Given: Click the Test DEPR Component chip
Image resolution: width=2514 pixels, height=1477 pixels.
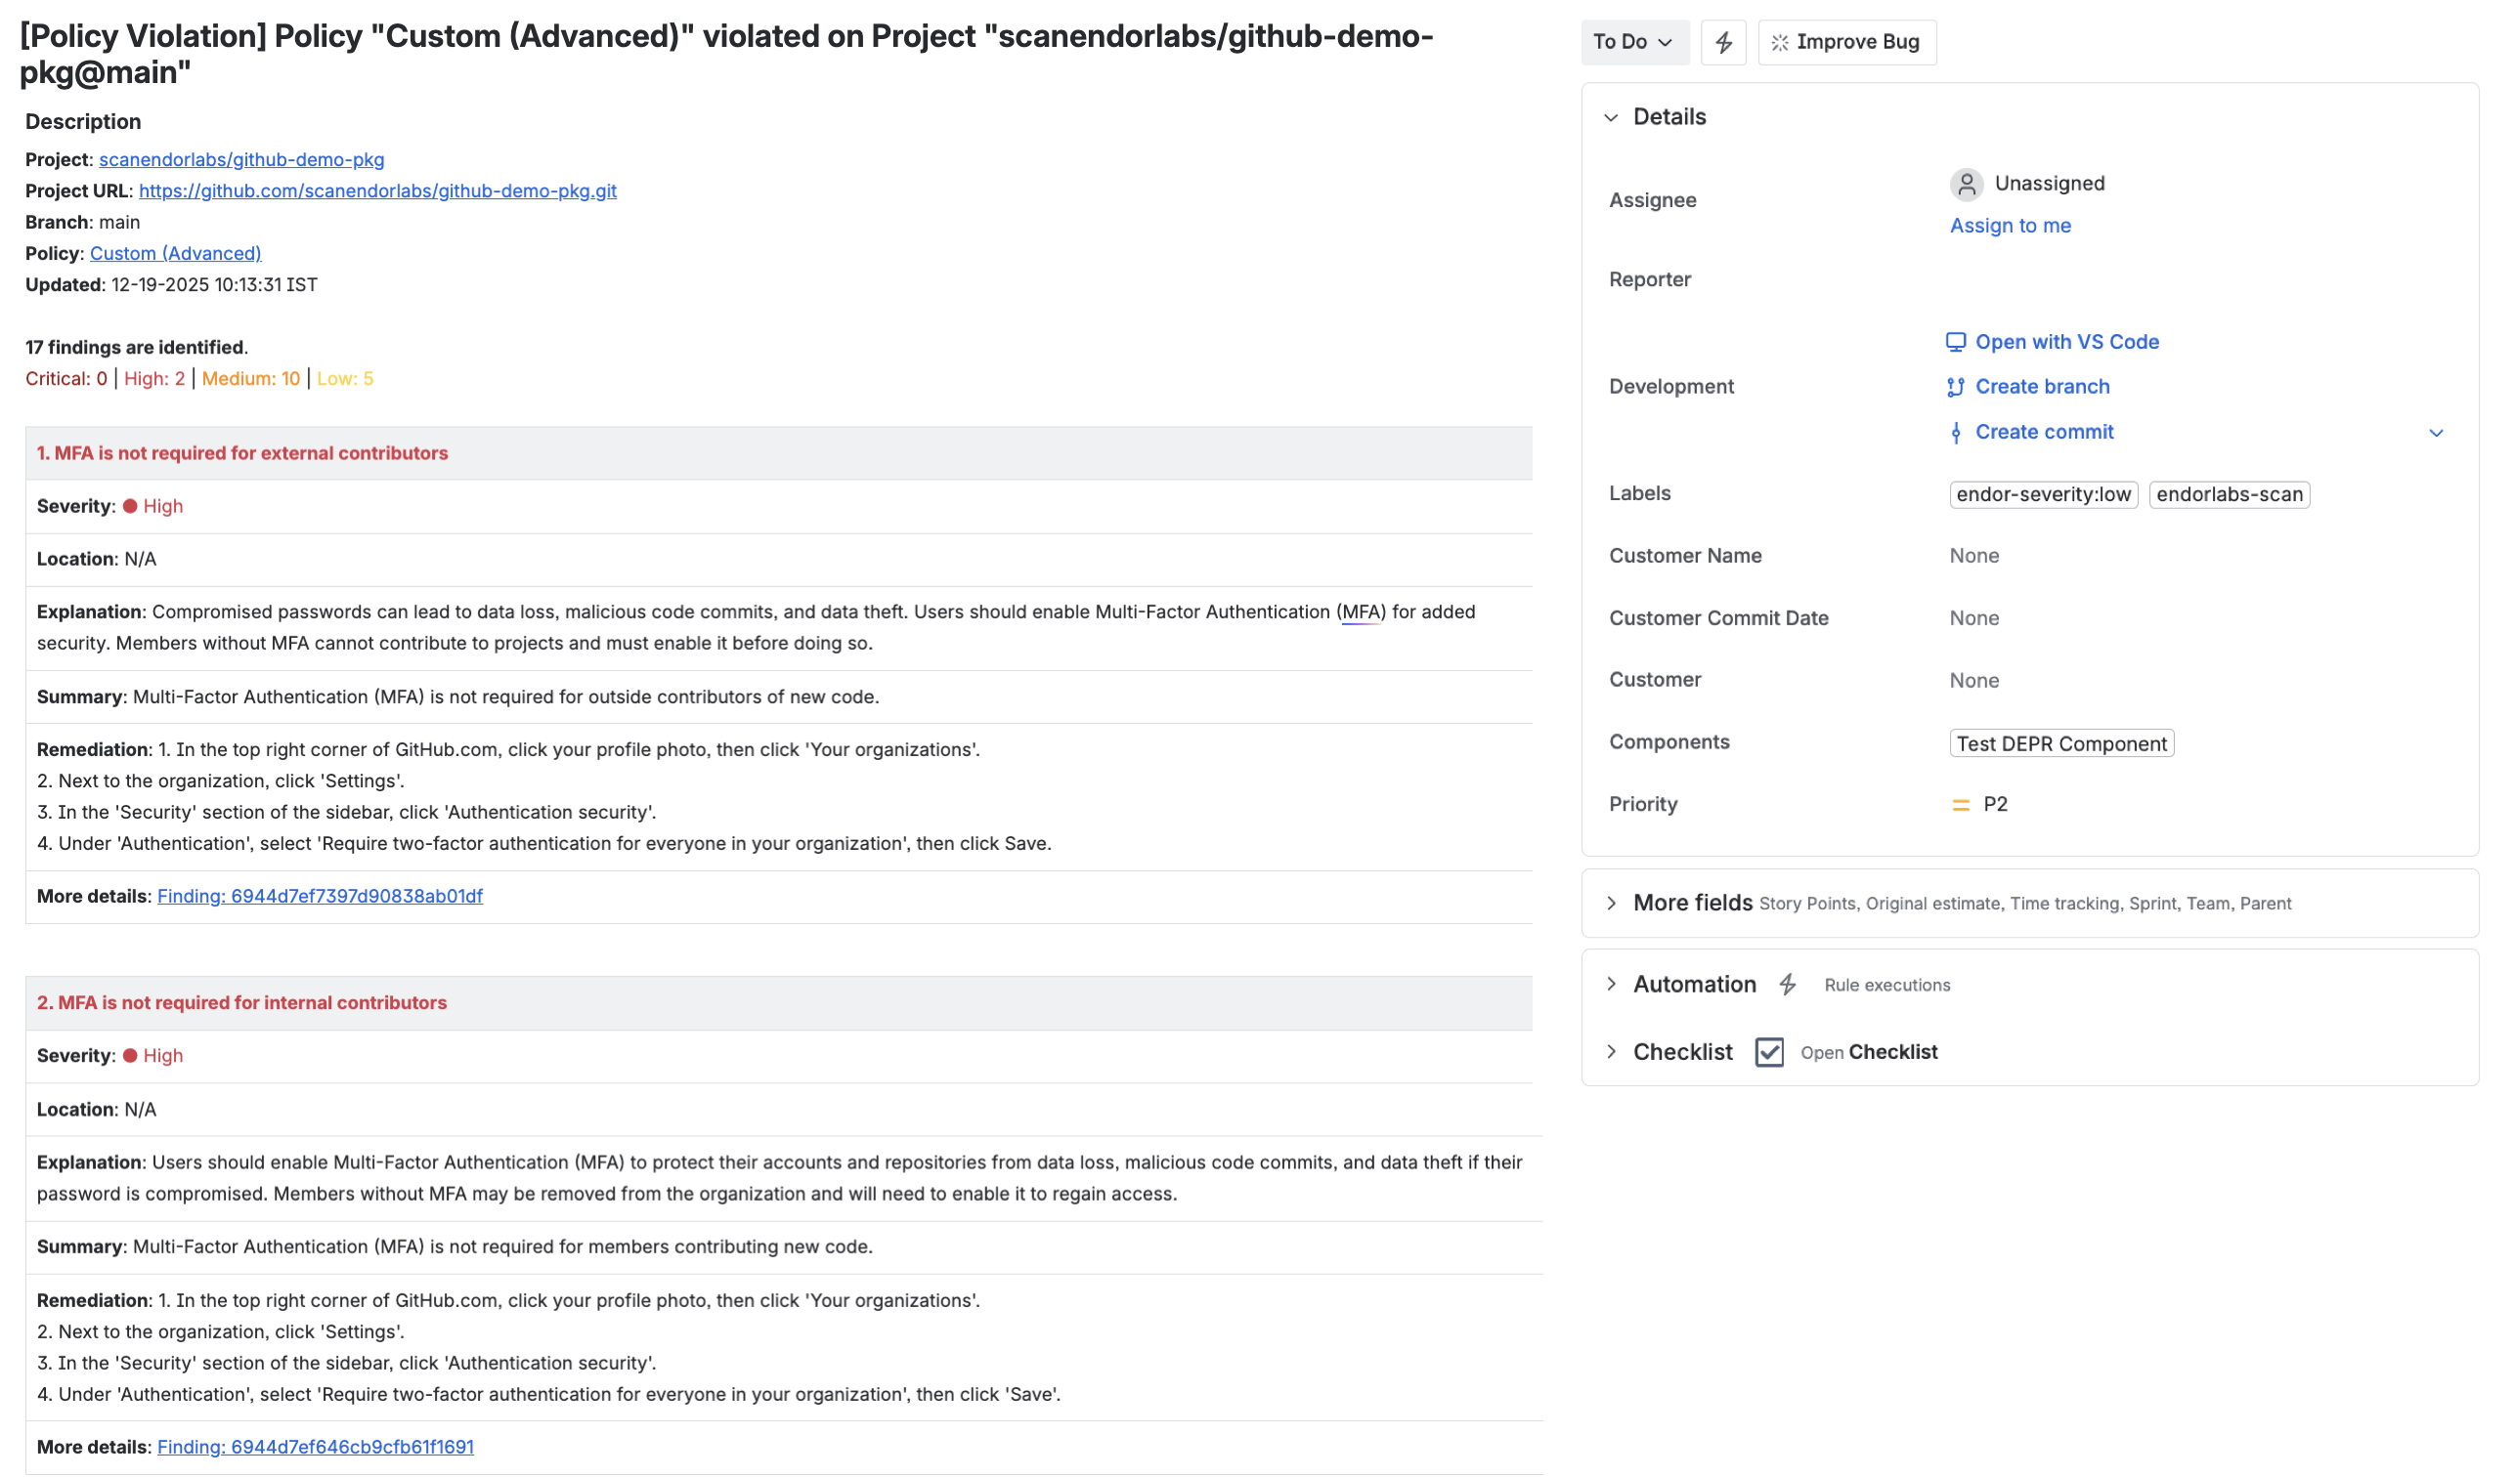Looking at the screenshot, I should (x=2061, y=743).
